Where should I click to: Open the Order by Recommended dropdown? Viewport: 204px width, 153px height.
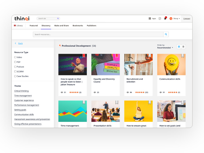point(165,48)
